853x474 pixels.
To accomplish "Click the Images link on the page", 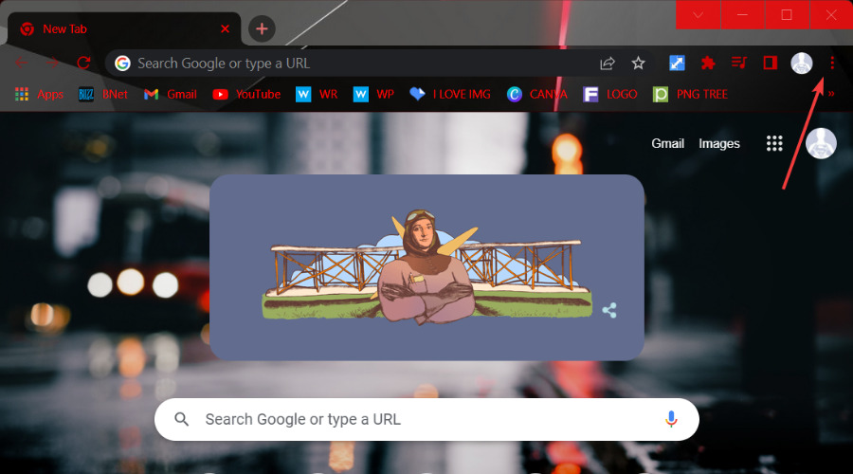I will (x=719, y=143).
